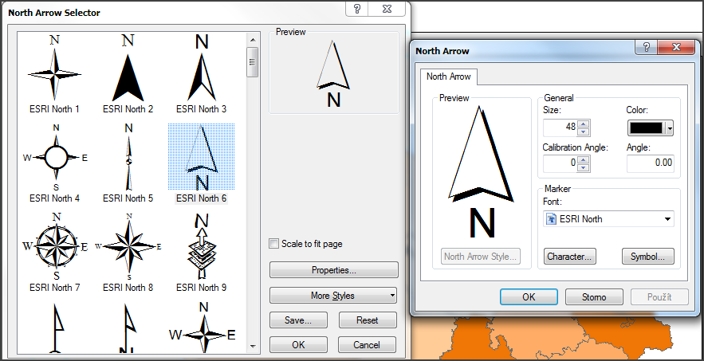The image size is (704, 361).
Task: Increase Calibration Angle with up spinner
Action: (x=584, y=159)
